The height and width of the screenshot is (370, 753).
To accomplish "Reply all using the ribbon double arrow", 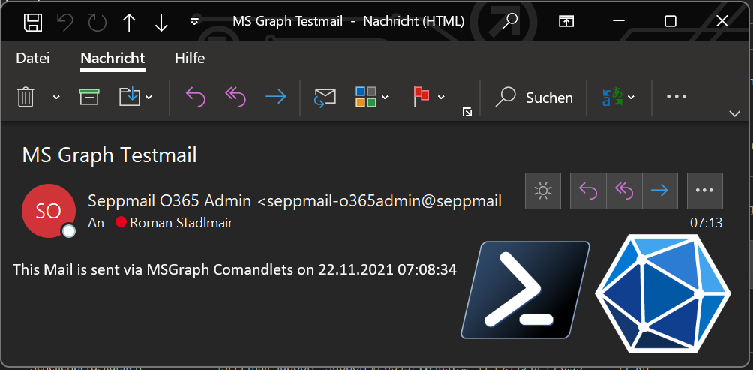I will pyautogui.click(x=235, y=97).
